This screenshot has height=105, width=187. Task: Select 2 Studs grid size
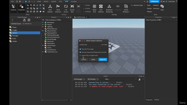[87, 5]
